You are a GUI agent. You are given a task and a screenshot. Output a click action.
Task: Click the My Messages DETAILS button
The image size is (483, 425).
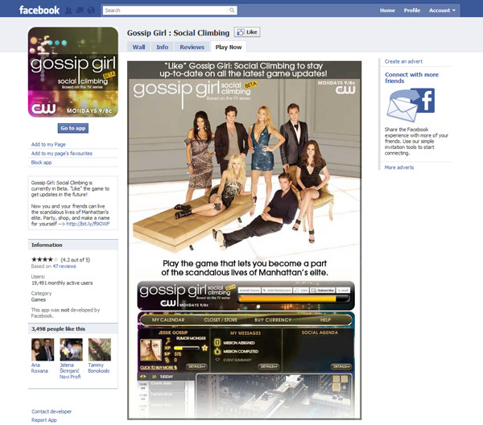(269, 366)
